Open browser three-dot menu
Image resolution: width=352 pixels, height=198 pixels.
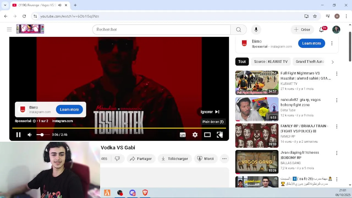[346, 16]
